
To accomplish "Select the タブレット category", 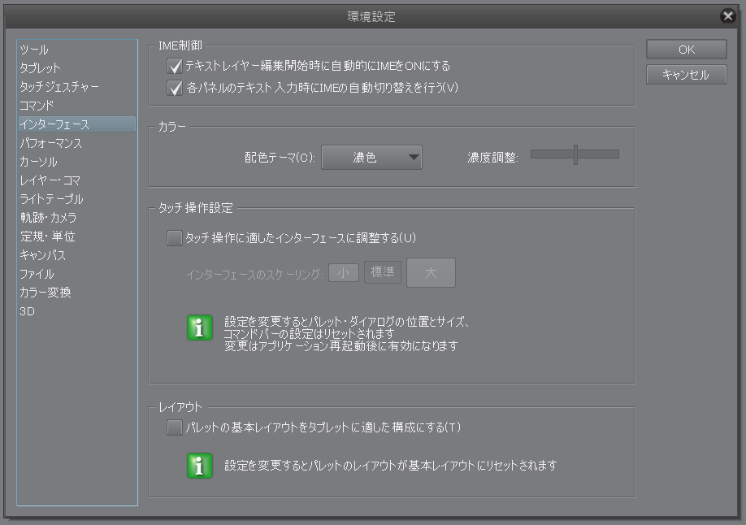I will (77, 68).
